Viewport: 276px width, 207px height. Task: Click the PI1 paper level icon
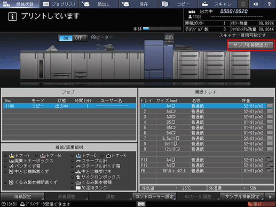tap(270, 160)
